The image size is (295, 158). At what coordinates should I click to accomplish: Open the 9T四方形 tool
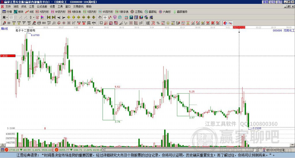[x=106, y=12]
